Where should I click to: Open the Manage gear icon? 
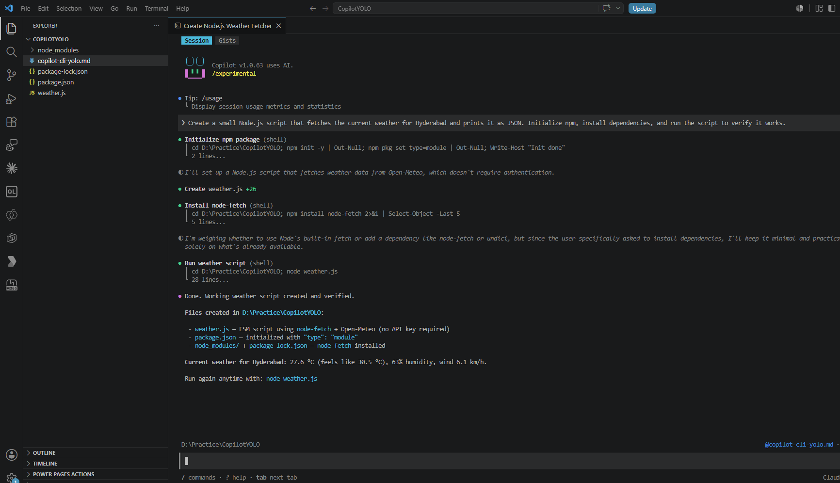[x=12, y=477]
